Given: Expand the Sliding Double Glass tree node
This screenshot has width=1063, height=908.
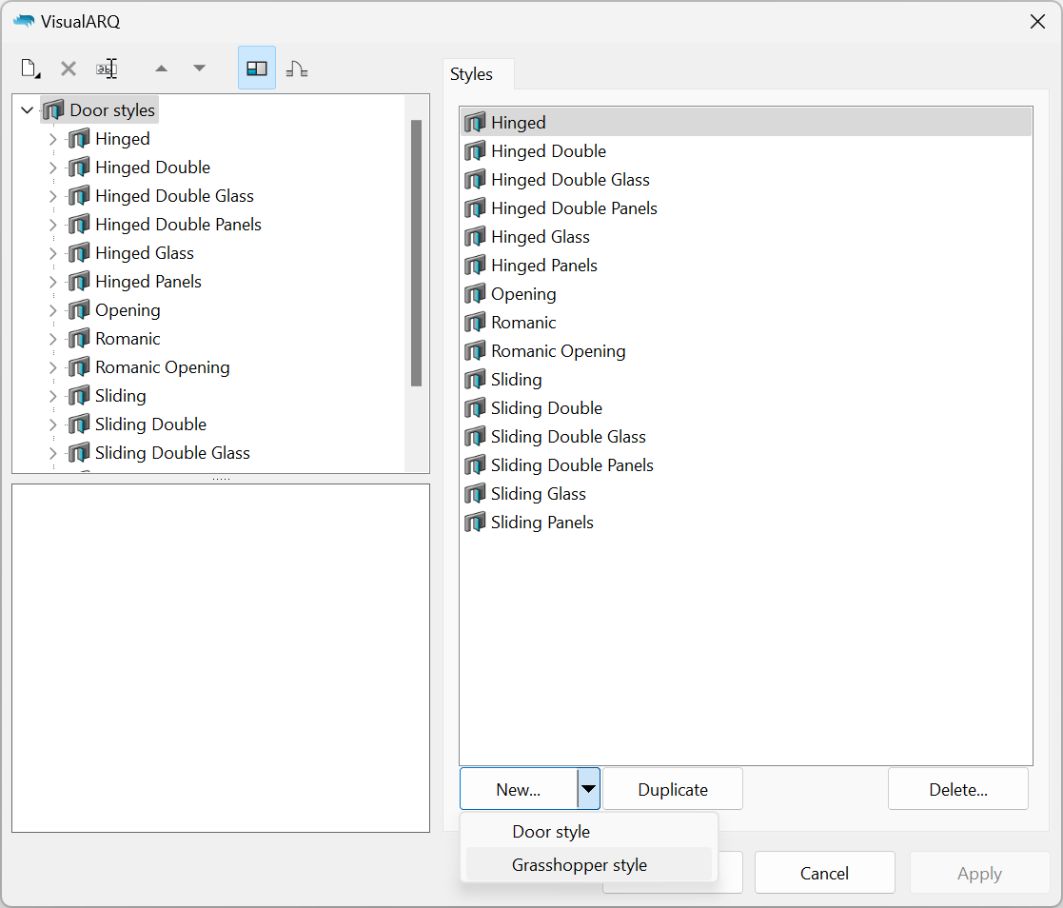Looking at the screenshot, I should pos(53,453).
